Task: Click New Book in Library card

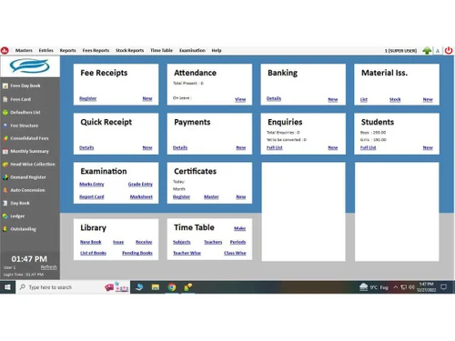Action: coord(91,242)
